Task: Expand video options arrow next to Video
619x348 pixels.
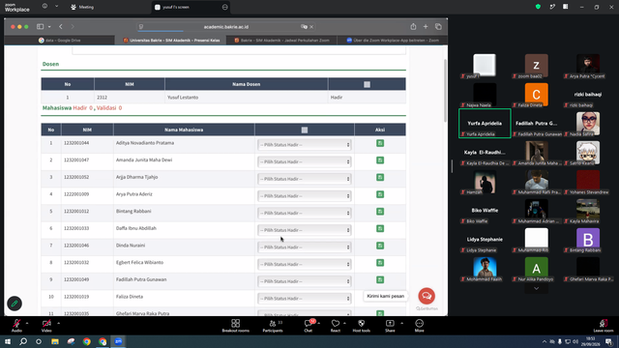Action: click(58, 323)
